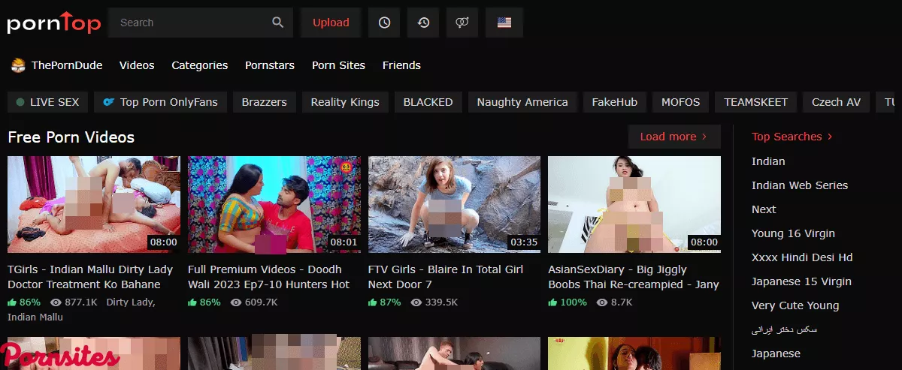Screen dimensions: 902x370
Task: Open the Videos menu item
Action: click(x=137, y=65)
